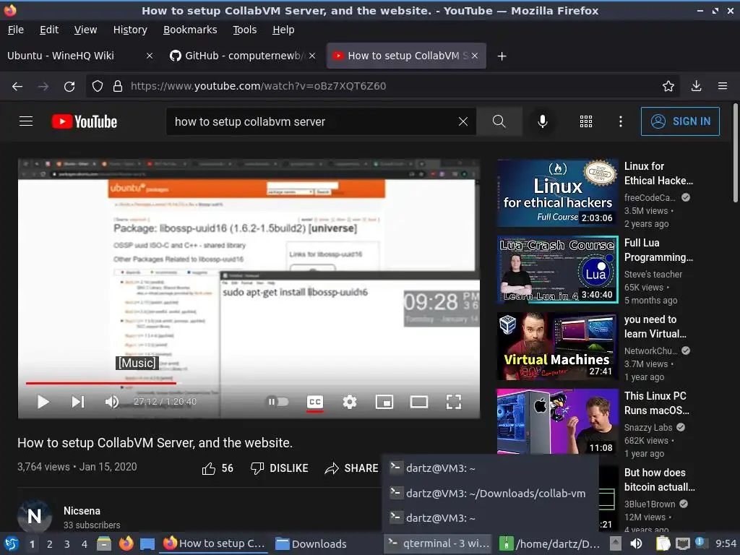
Task: Open Linux for Ethical Hackers thumbnail
Action: 557,193
